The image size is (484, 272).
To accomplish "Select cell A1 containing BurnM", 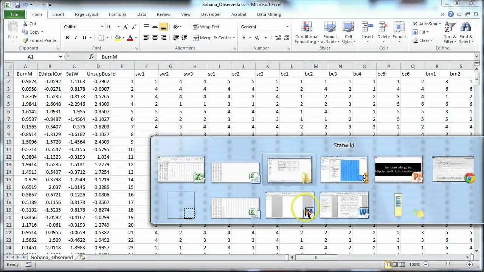I will pos(25,74).
